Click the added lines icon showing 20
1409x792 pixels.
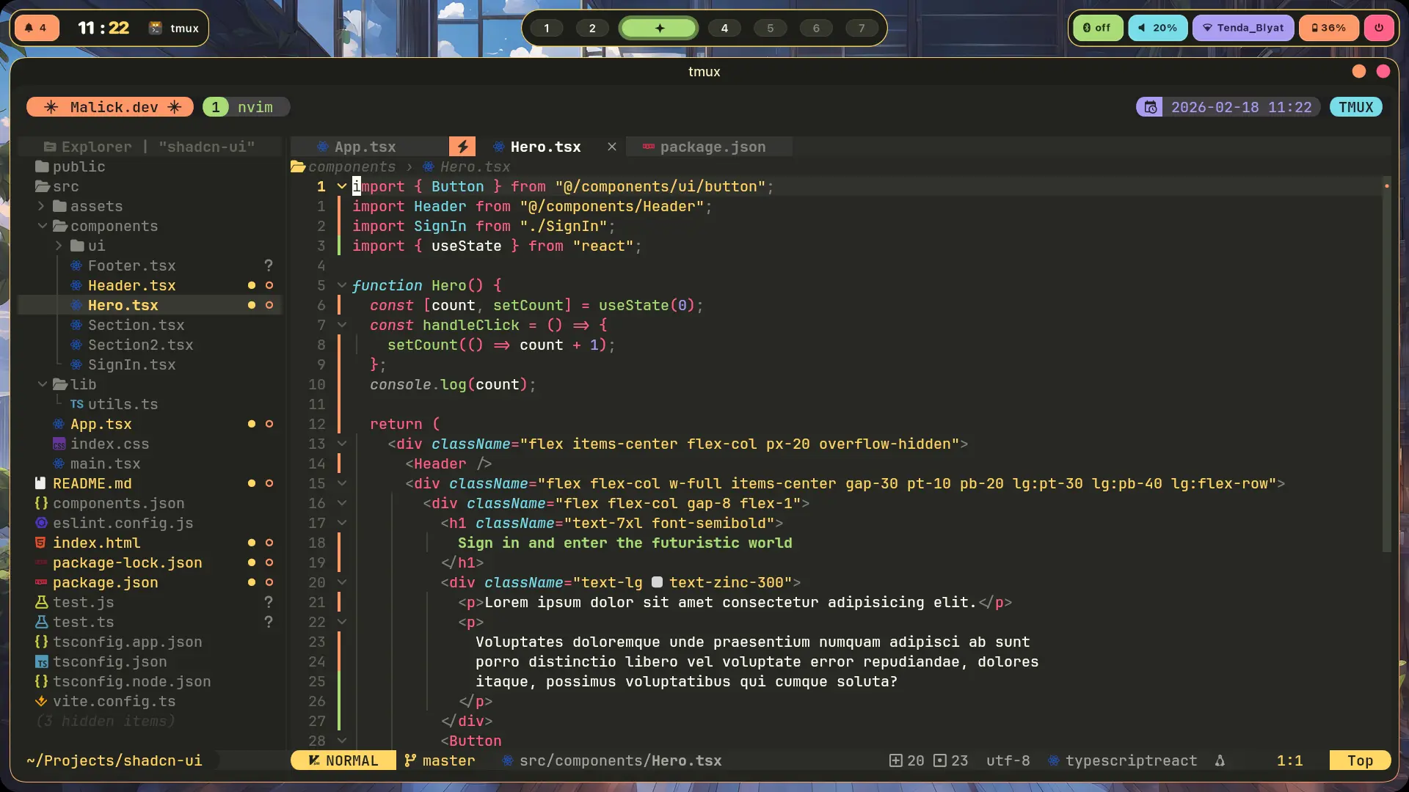tap(895, 760)
